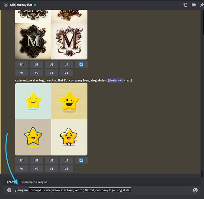Click the @ icon next to Midjourney Bot
The width and height of the screenshot is (204, 199).
(x=6, y=5)
